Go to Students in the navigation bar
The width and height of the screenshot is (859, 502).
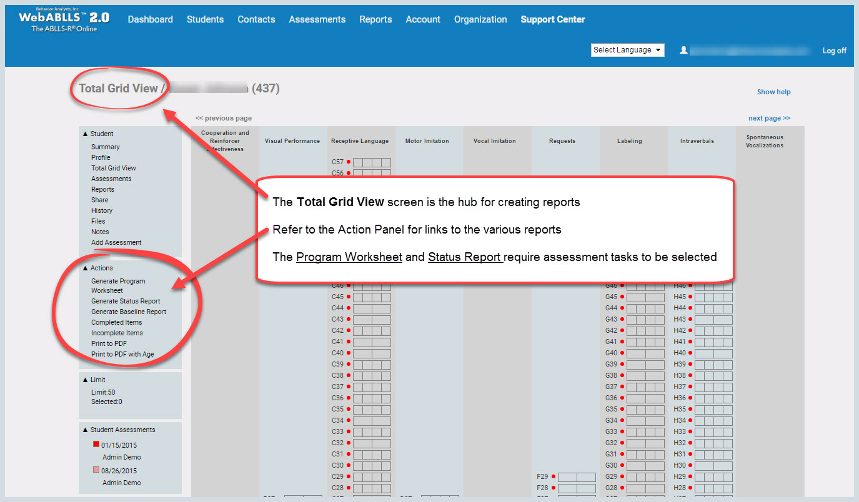point(205,19)
